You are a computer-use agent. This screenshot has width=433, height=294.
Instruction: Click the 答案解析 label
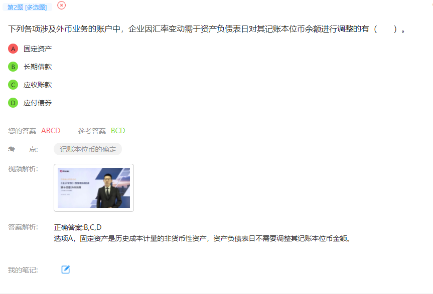click(x=23, y=227)
